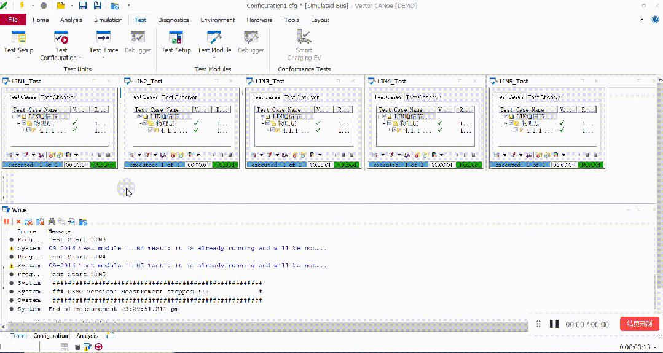The height and width of the screenshot is (353, 663).
Task: Click the red 结束录制 button
Action: [x=639, y=324]
